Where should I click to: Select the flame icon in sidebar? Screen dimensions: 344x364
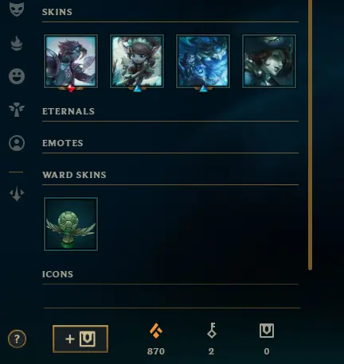(17, 43)
